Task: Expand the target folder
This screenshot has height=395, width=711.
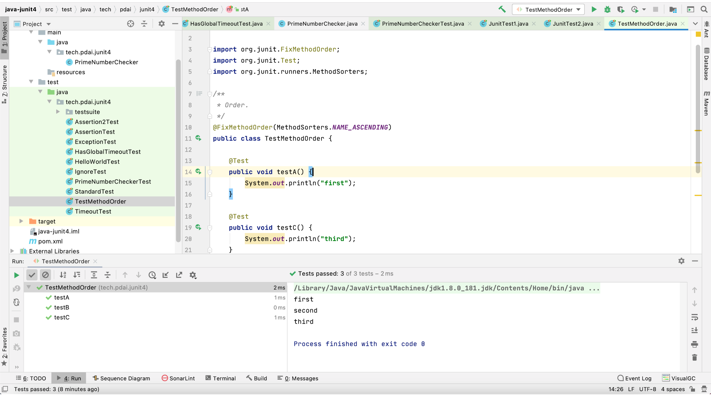Action: (21, 221)
